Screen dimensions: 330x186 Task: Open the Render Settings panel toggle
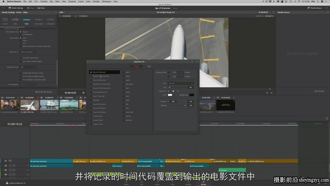pyautogui.click(x=16, y=8)
